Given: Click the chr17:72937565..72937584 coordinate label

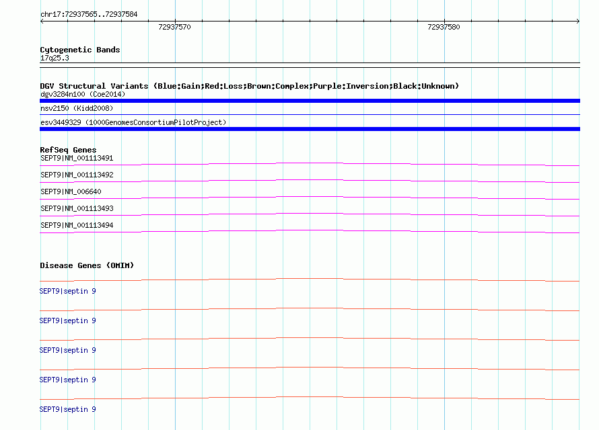Looking at the screenshot, I should tap(89, 15).
